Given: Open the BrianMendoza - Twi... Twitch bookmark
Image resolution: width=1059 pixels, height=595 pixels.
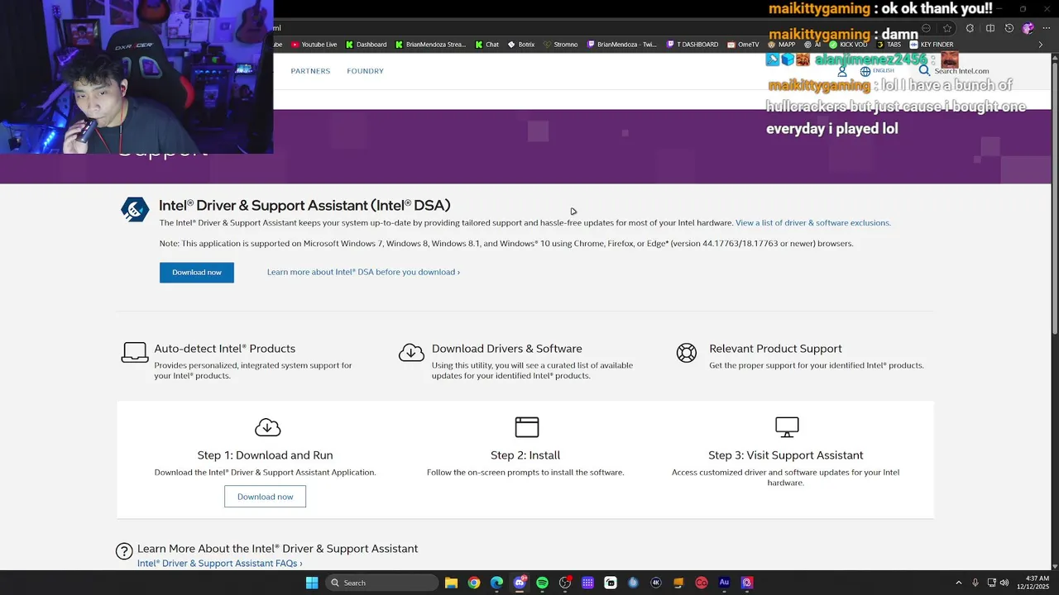Looking at the screenshot, I should [x=621, y=45].
